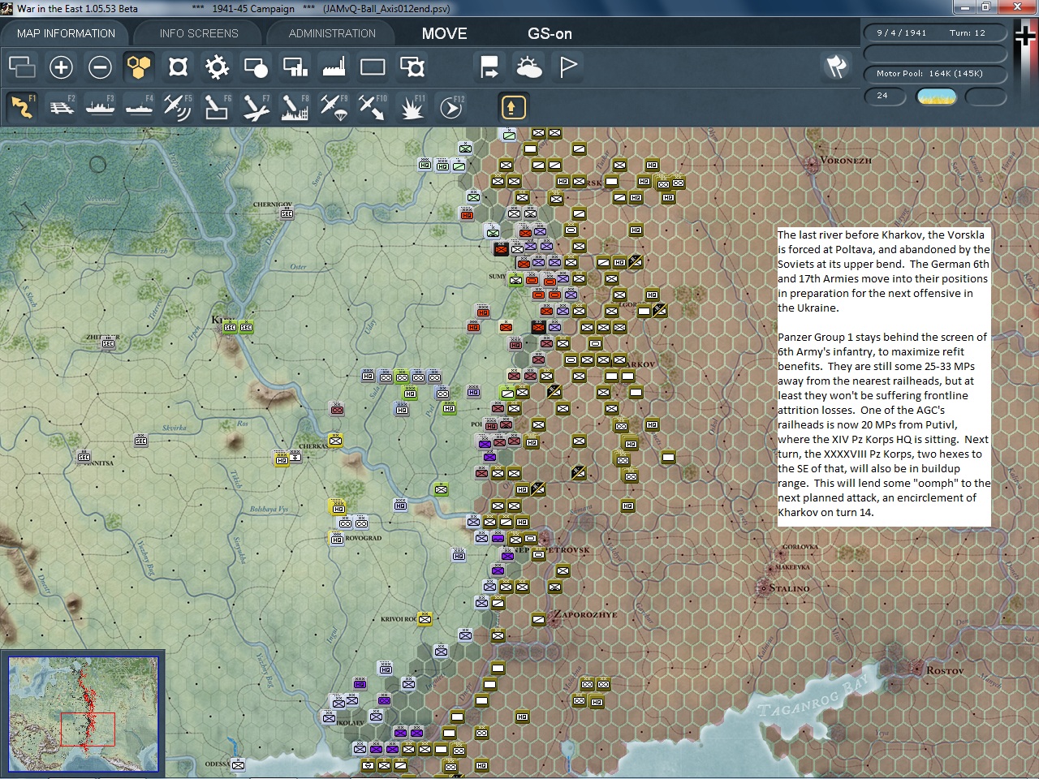Click the flag with arrow icon

click(490, 67)
